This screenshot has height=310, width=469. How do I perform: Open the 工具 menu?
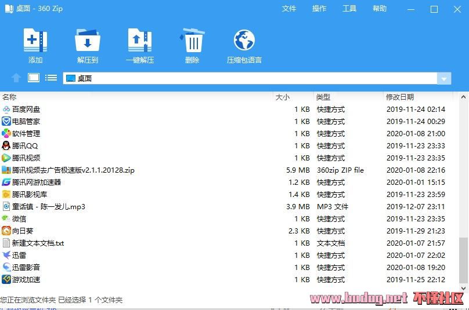349,9
